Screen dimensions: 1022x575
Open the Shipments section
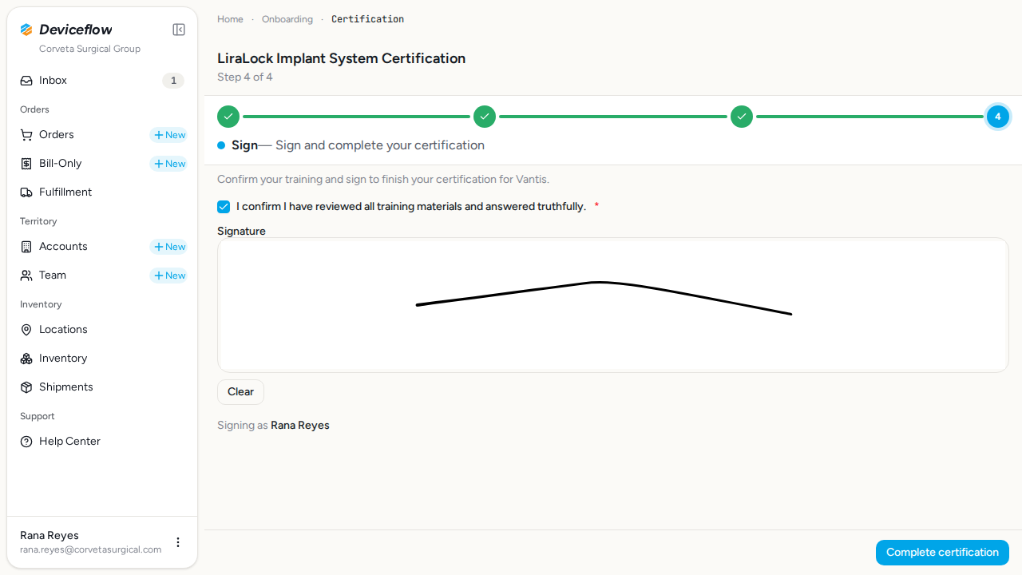tap(102, 387)
